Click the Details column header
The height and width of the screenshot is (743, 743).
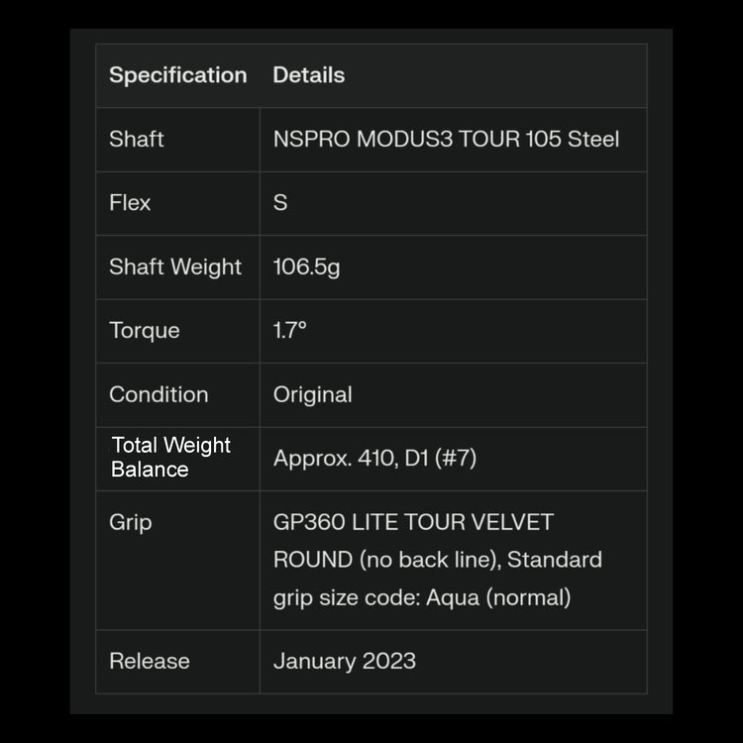coord(309,75)
